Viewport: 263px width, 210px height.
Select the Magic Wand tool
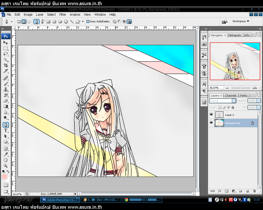click(x=6, y=60)
